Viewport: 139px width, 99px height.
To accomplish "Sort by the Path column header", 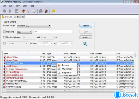I will click(125, 54).
